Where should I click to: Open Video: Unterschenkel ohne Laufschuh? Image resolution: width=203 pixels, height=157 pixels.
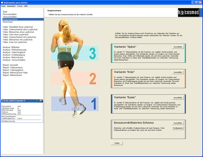[20, 30]
